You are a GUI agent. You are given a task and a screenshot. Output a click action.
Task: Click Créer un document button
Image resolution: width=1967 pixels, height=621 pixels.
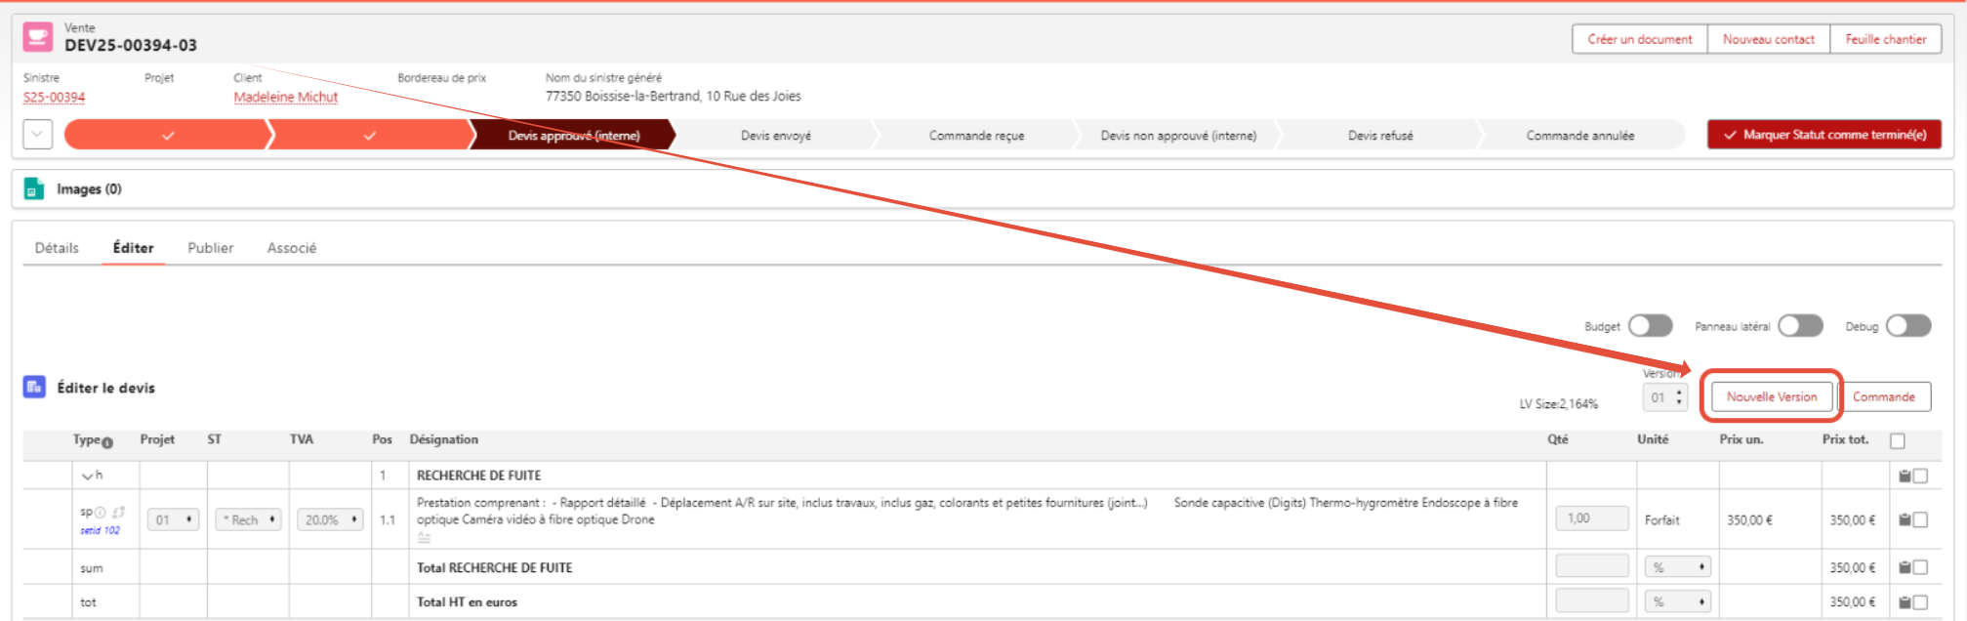pos(1640,39)
